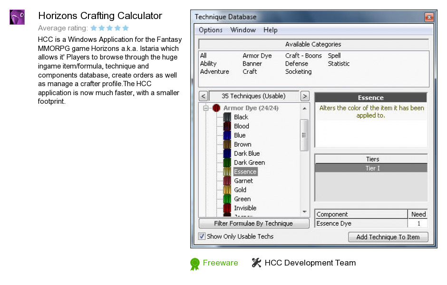447x285 pixels.
Task: Select the Spell category
Action: coord(334,56)
